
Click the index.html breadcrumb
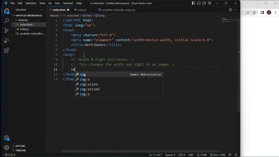tap(73, 16)
